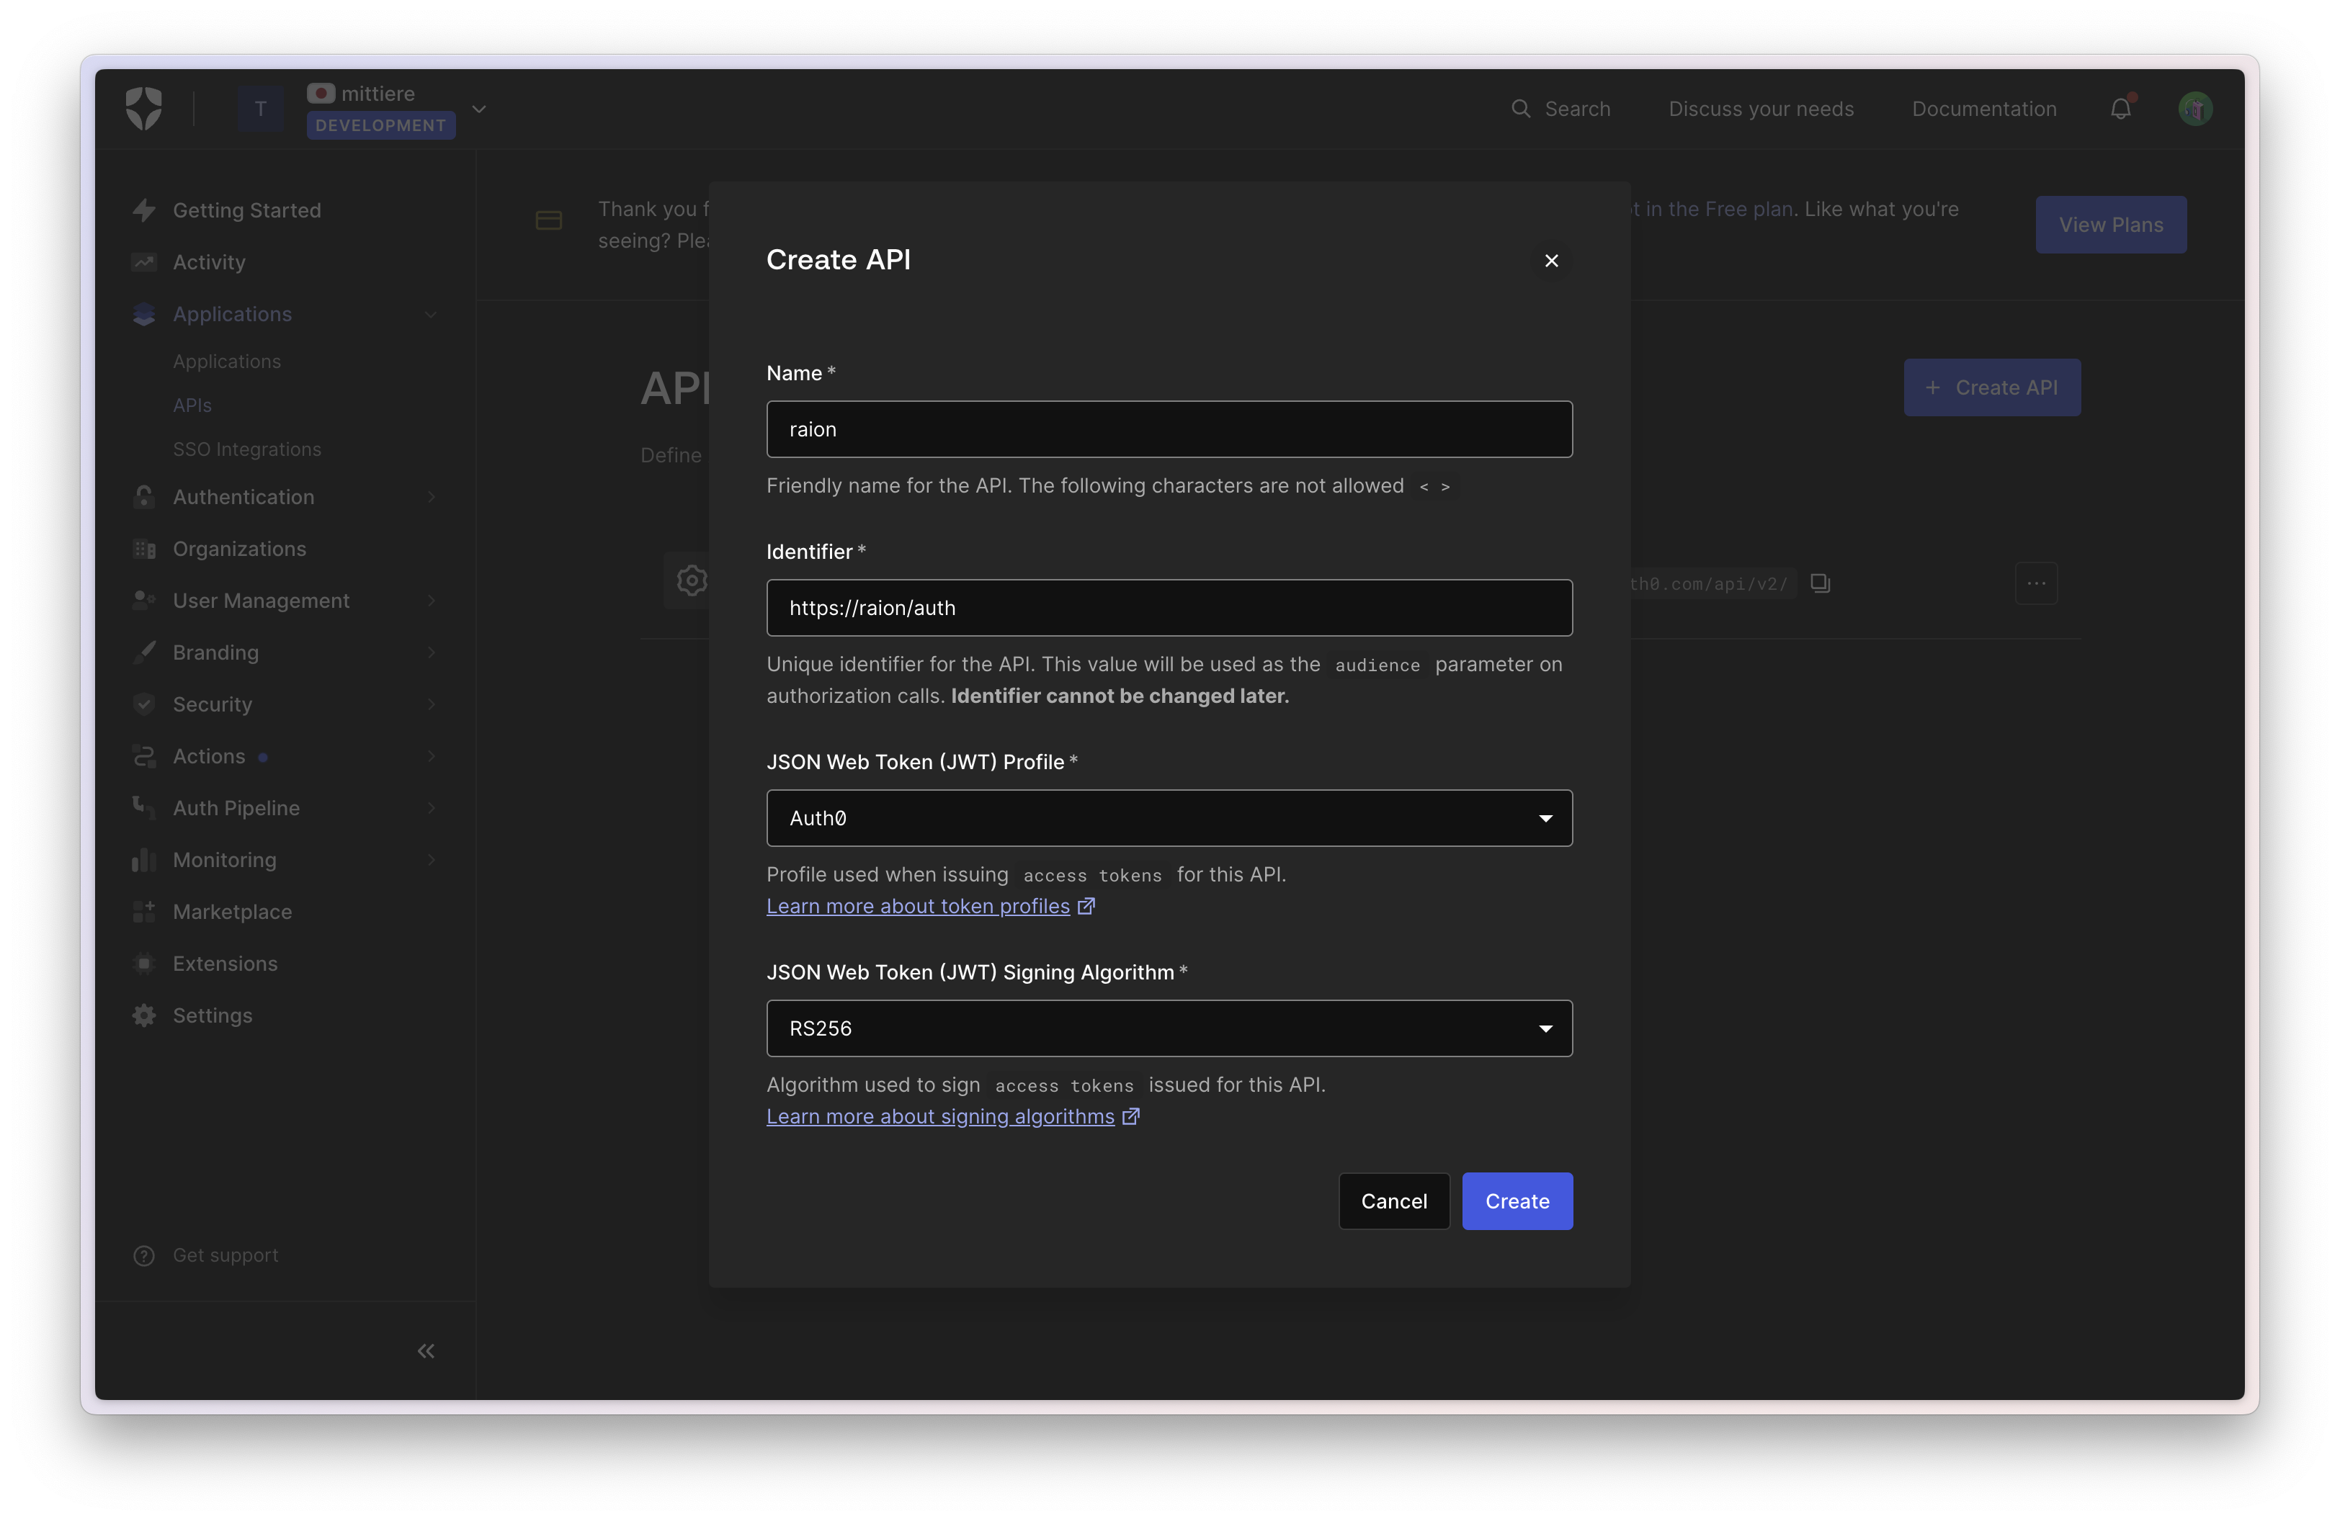Open Learn more about token profiles link

(917, 906)
